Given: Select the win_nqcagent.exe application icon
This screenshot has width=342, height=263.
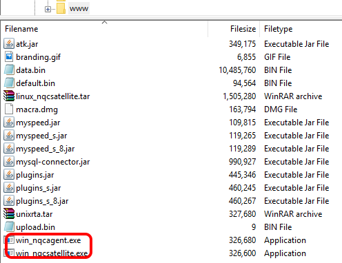Looking at the screenshot, I should [10, 240].
